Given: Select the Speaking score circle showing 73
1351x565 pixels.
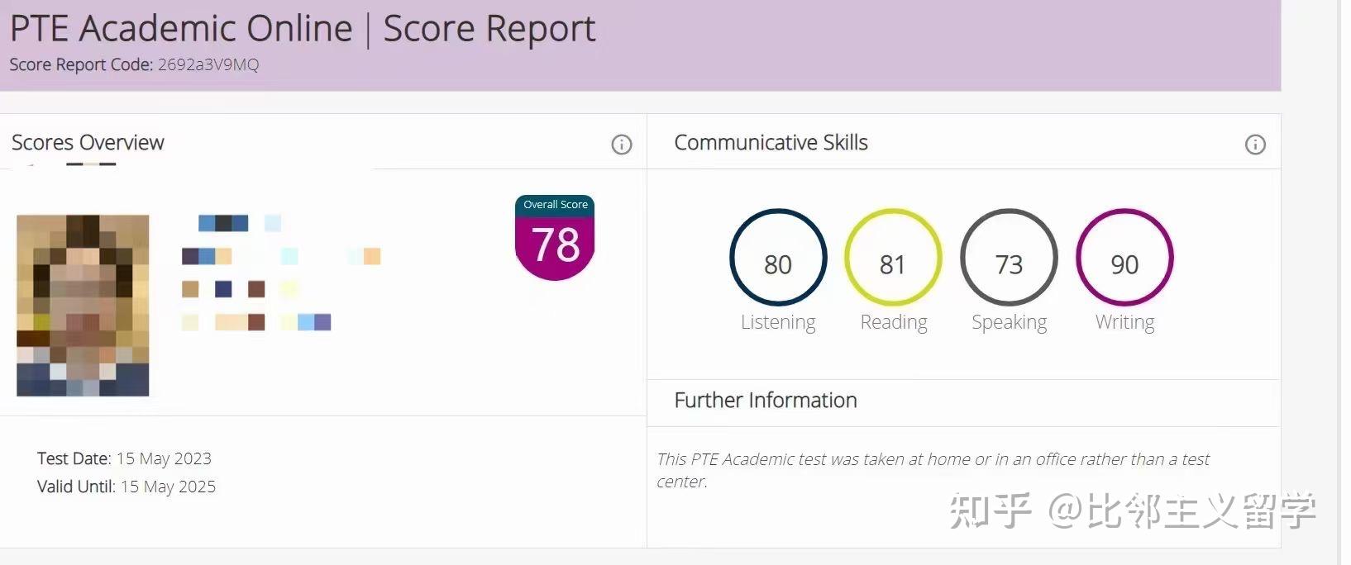Looking at the screenshot, I should click(x=1009, y=257).
